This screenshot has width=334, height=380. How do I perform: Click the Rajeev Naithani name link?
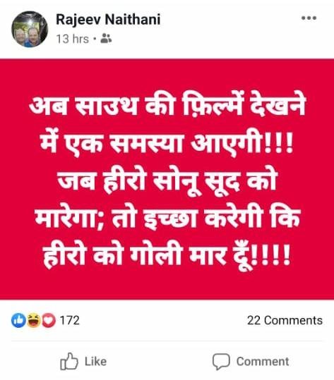[108, 20]
